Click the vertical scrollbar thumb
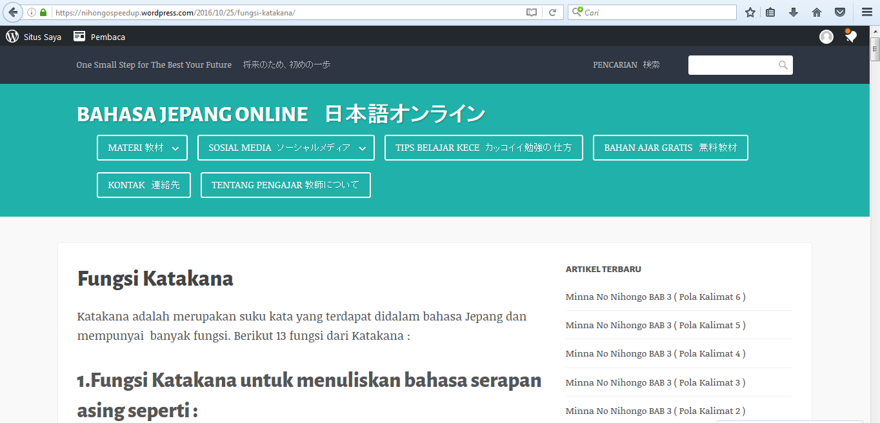This screenshot has width=880, height=423. (875, 49)
